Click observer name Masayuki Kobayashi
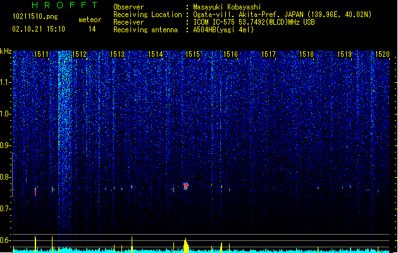This screenshot has height=253, width=398. (227, 7)
